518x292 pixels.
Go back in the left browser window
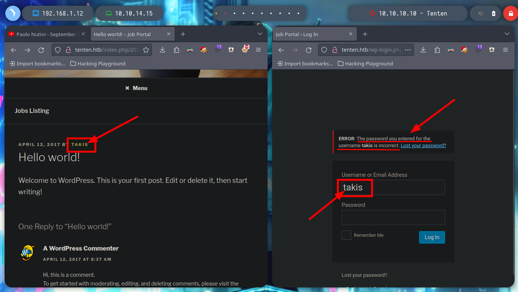pyautogui.click(x=14, y=50)
